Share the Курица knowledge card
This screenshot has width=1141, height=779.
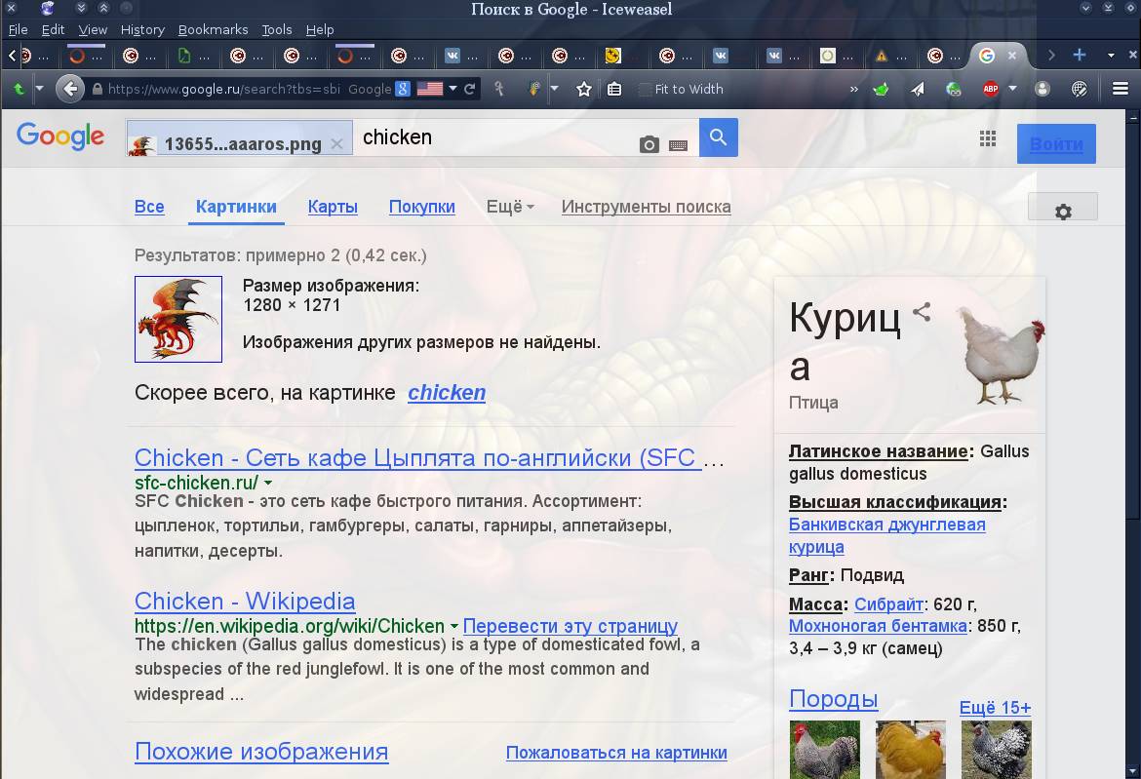point(922,312)
